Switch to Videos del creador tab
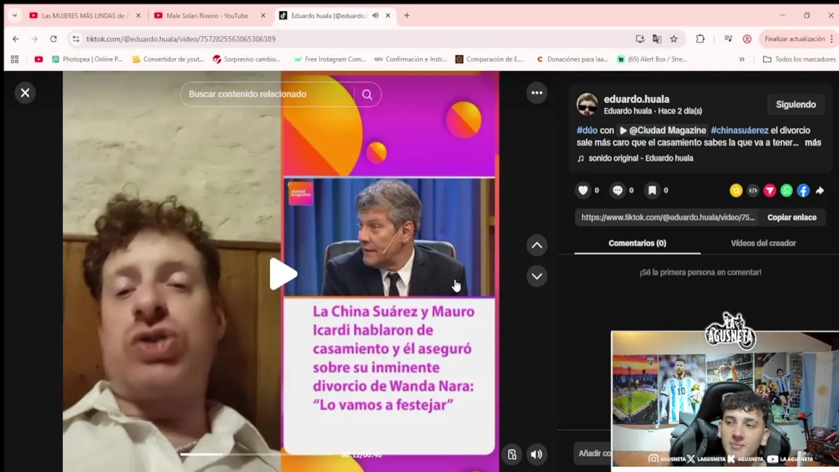Screen dimensions: 839x472 [763, 243]
